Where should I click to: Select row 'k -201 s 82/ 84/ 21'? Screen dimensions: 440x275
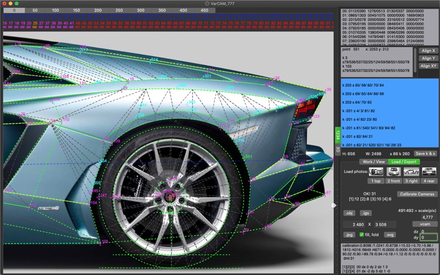[x=389, y=136]
